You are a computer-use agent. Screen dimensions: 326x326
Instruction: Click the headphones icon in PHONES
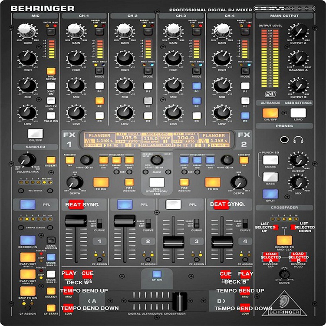point(298,140)
